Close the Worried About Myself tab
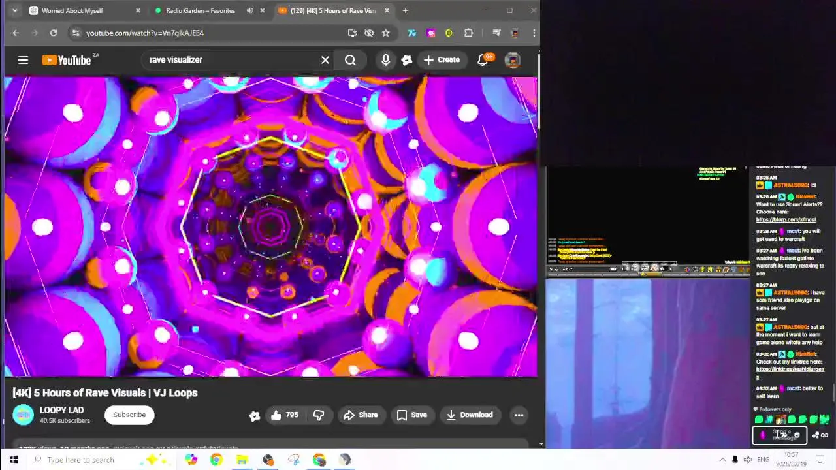This screenshot has height=470, width=836. (x=138, y=10)
